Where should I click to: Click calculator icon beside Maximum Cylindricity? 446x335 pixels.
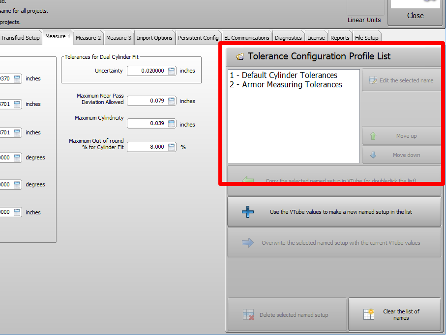click(171, 124)
